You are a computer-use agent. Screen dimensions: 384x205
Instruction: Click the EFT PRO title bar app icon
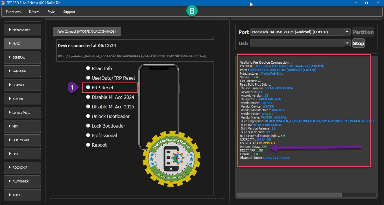pyautogui.click(x=3, y=3)
